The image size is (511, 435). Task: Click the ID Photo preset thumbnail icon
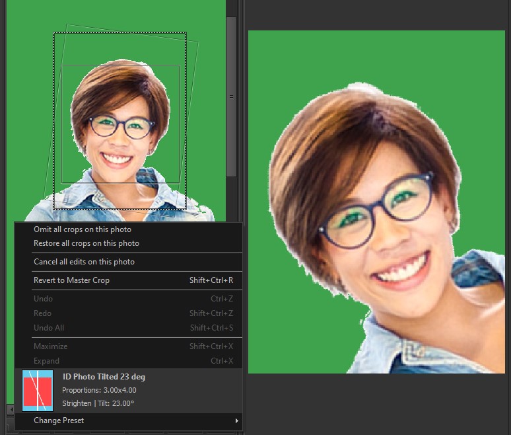point(38,391)
